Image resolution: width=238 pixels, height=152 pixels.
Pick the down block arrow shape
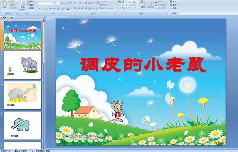click(135, 5)
